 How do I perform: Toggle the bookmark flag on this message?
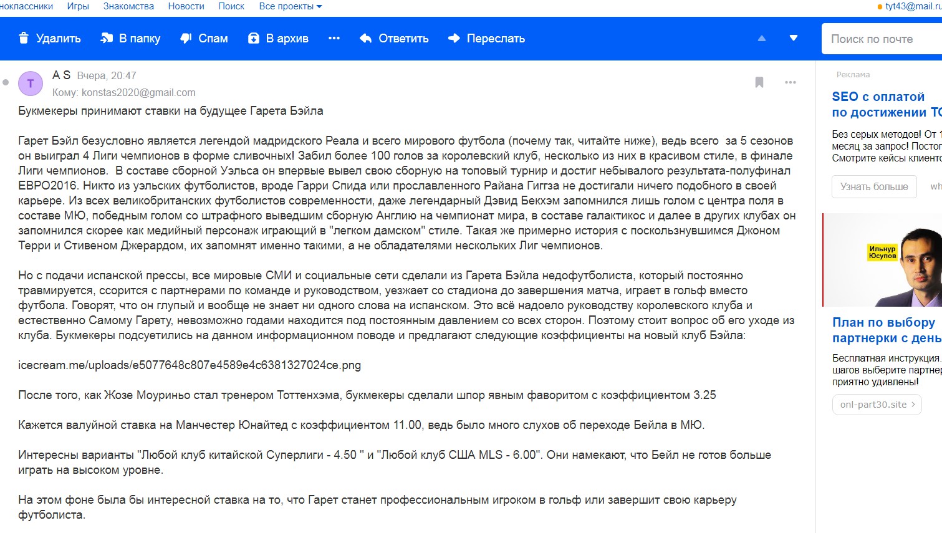coord(759,82)
